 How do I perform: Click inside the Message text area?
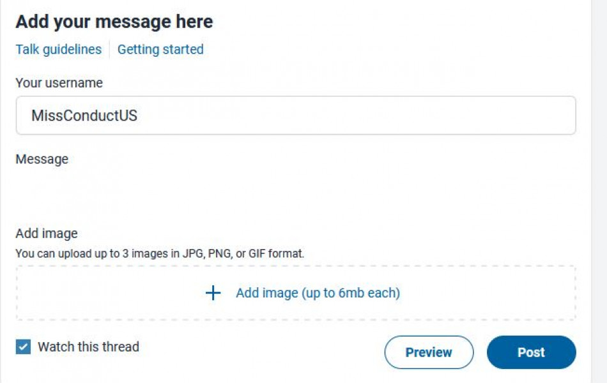coord(295,191)
